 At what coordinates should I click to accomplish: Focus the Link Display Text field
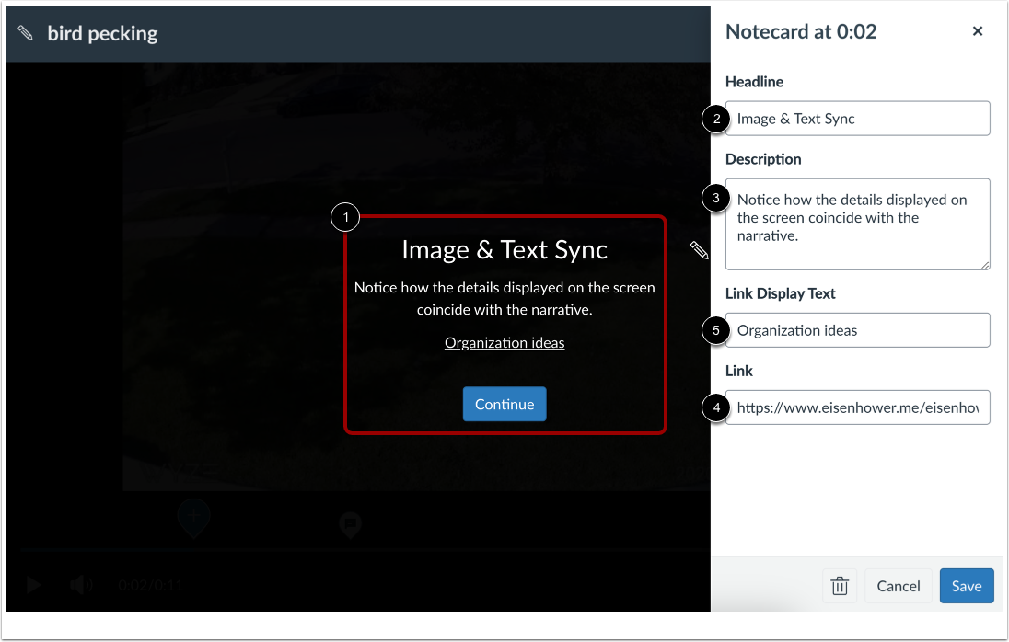coord(857,330)
